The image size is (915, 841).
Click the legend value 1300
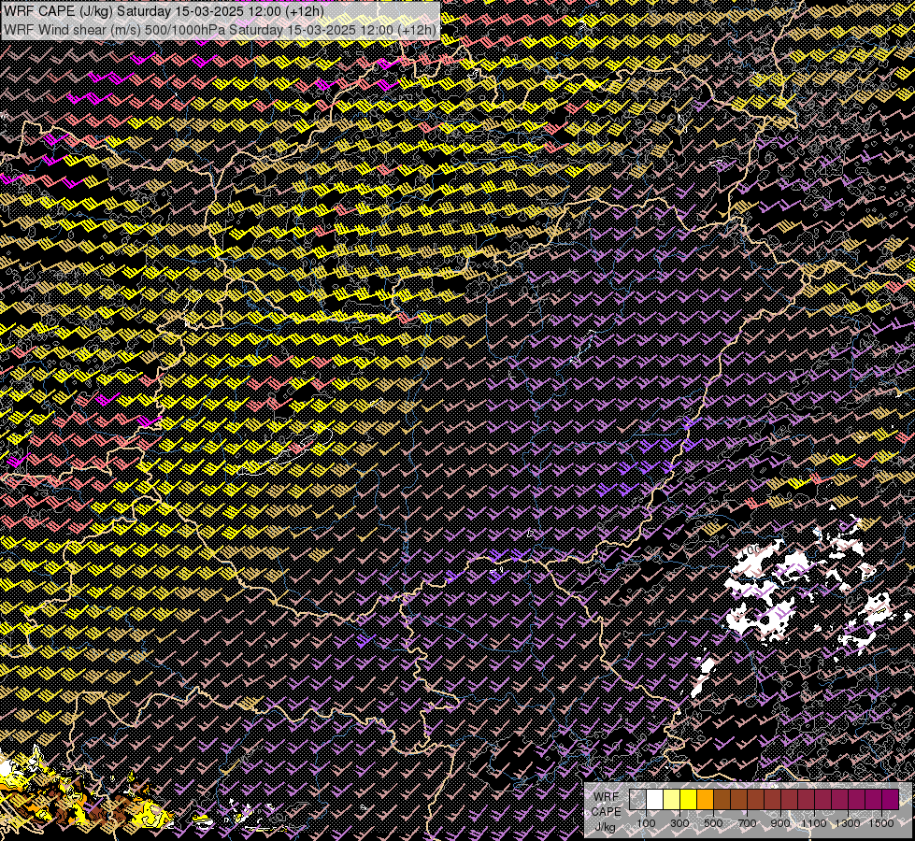pyautogui.click(x=848, y=823)
